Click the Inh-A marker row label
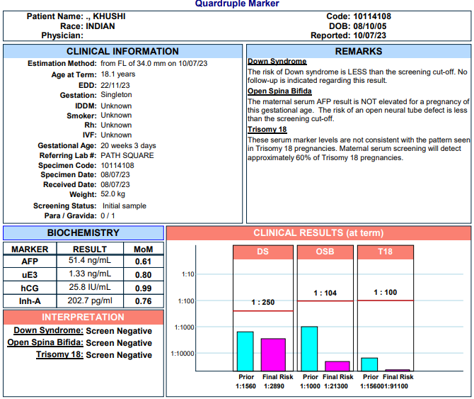 [29, 300]
